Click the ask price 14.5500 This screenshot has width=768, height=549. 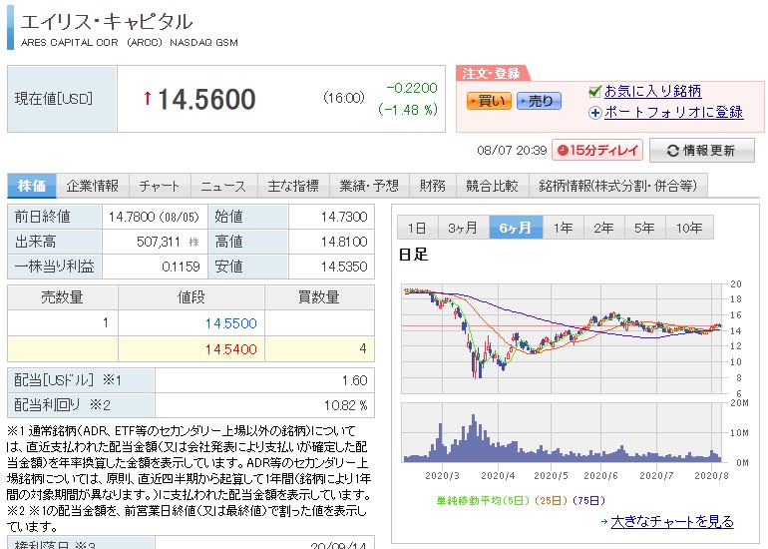click(x=230, y=323)
